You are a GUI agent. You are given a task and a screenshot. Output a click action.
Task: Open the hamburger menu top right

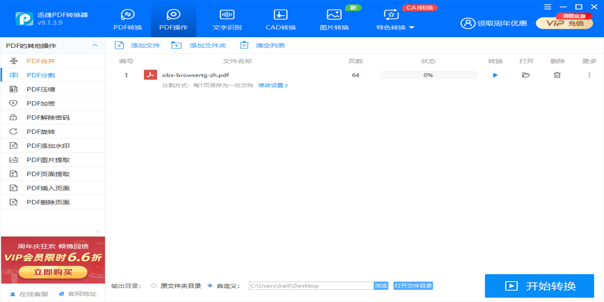point(548,7)
